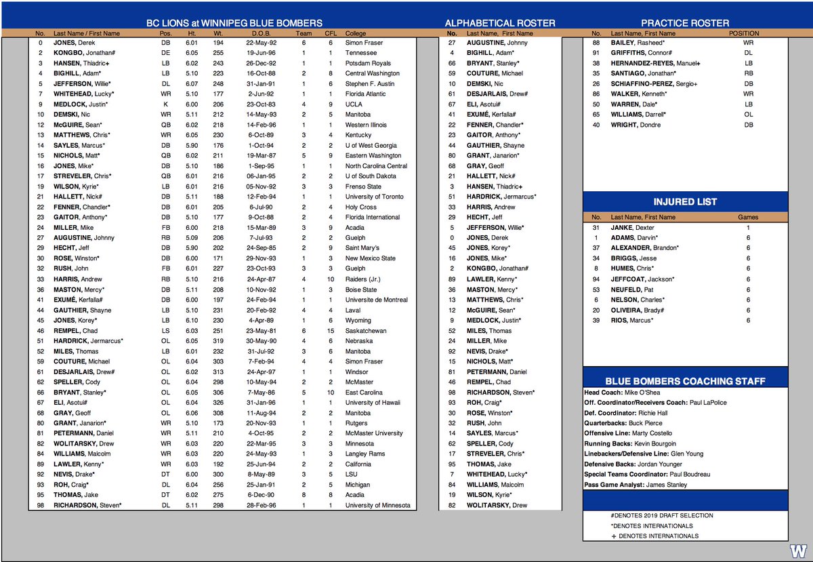This screenshot has height=562, width=813.
Task: Select 'JEFFCOAT, Jackson*' on the Injured List
Action: tap(642, 279)
